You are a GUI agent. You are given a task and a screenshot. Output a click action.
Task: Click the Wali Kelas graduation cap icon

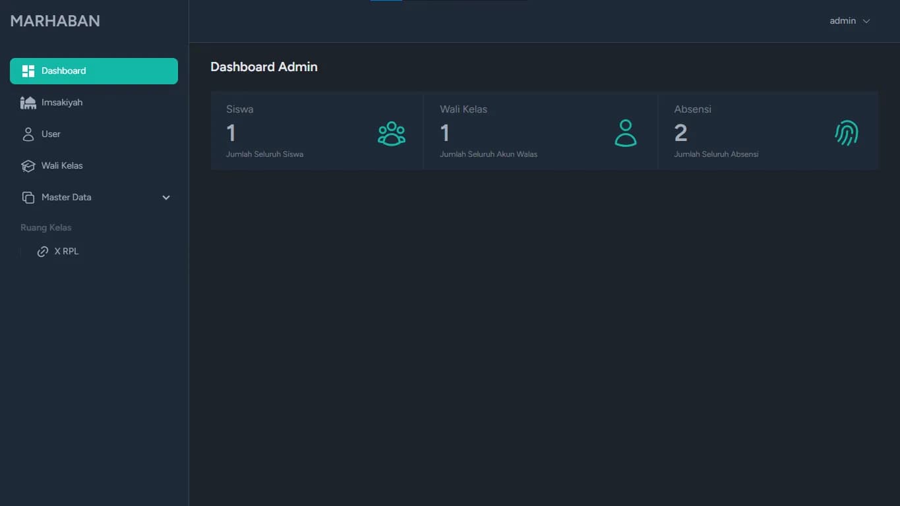coord(28,166)
